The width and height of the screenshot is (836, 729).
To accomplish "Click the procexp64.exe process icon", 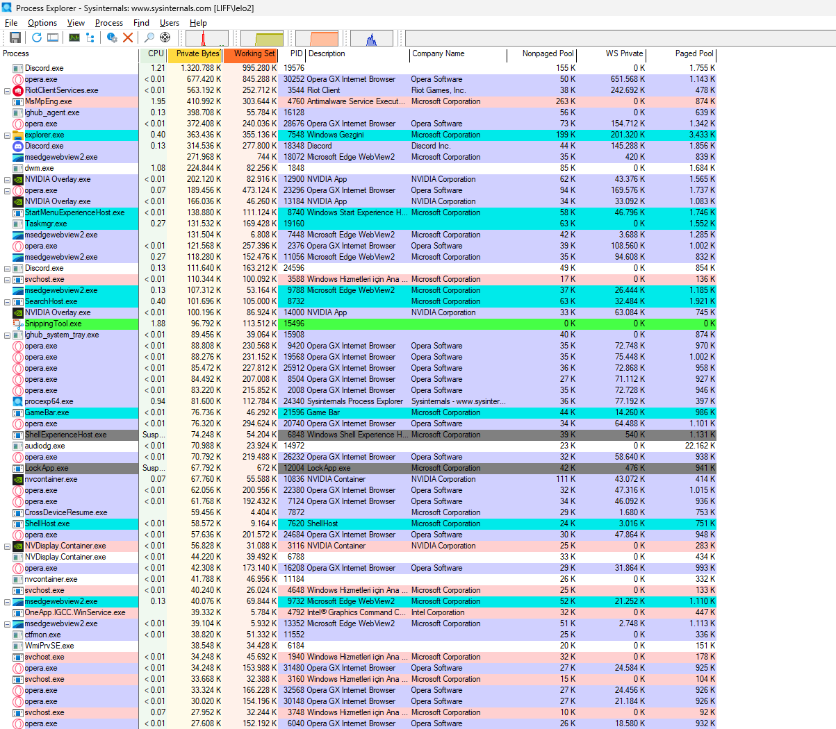I will pos(18,401).
